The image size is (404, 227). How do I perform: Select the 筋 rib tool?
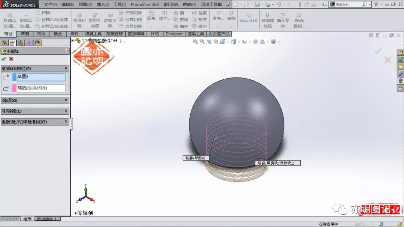pos(178,13)
